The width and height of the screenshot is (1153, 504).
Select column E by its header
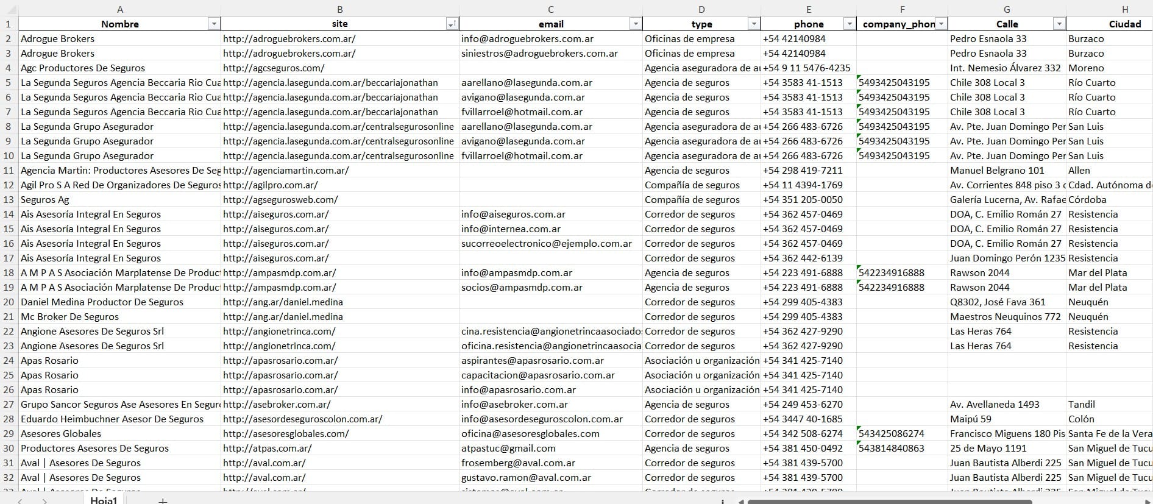point(809,9)
